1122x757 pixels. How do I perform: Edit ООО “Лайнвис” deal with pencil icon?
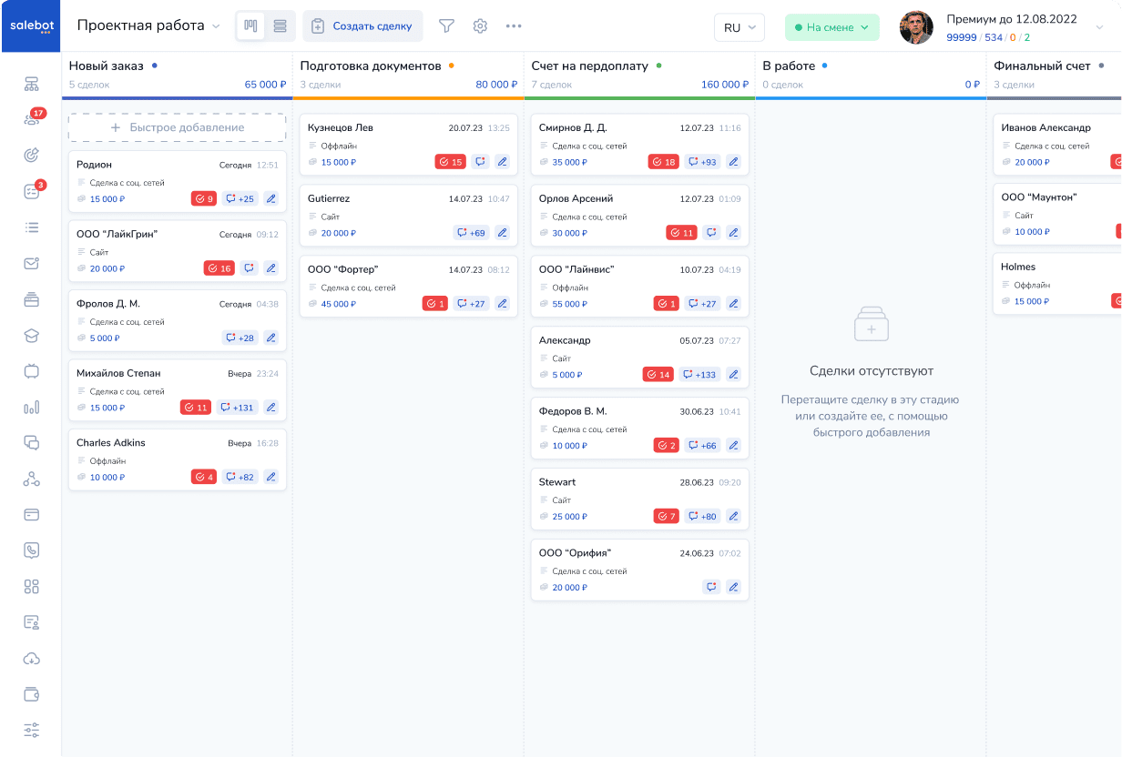click(x=733, y=304)
